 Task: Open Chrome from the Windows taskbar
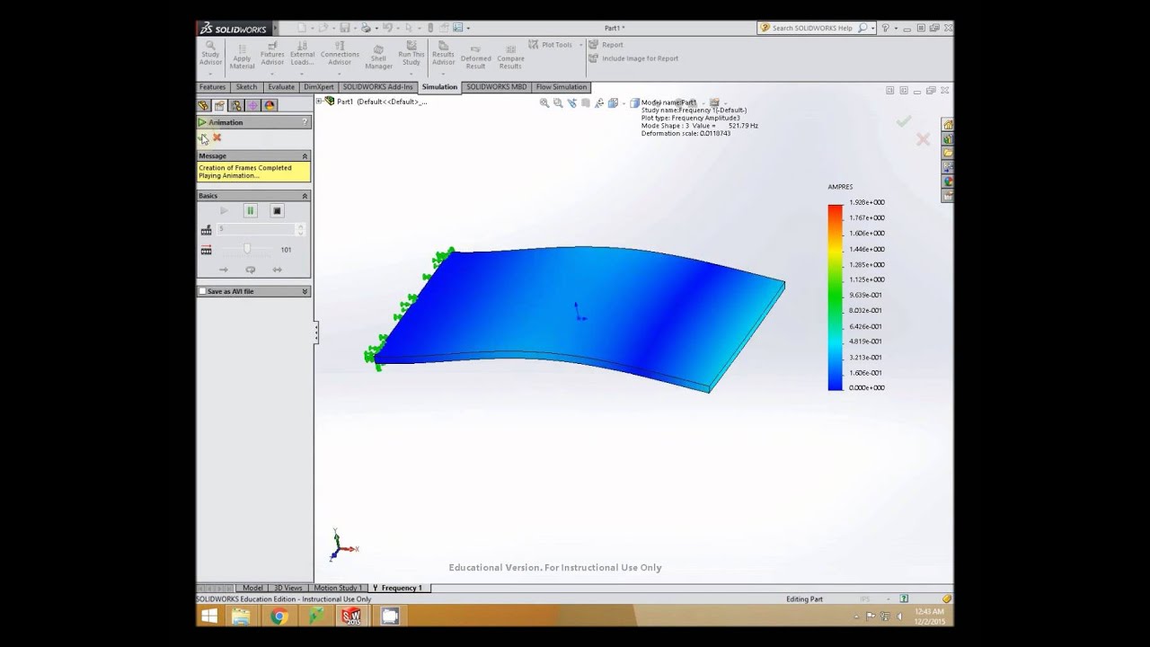[279, 616]
